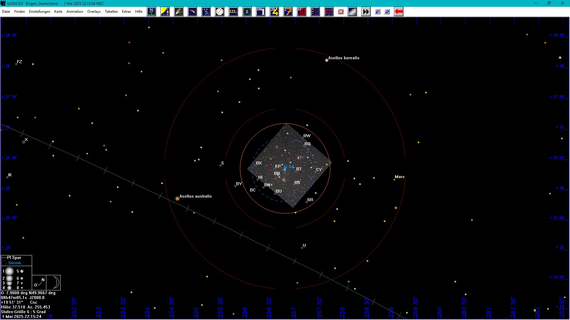Open the Einstellungen menu
This screenshot has height=320, width=570.
pyautogui.click(x=39, y=12)
